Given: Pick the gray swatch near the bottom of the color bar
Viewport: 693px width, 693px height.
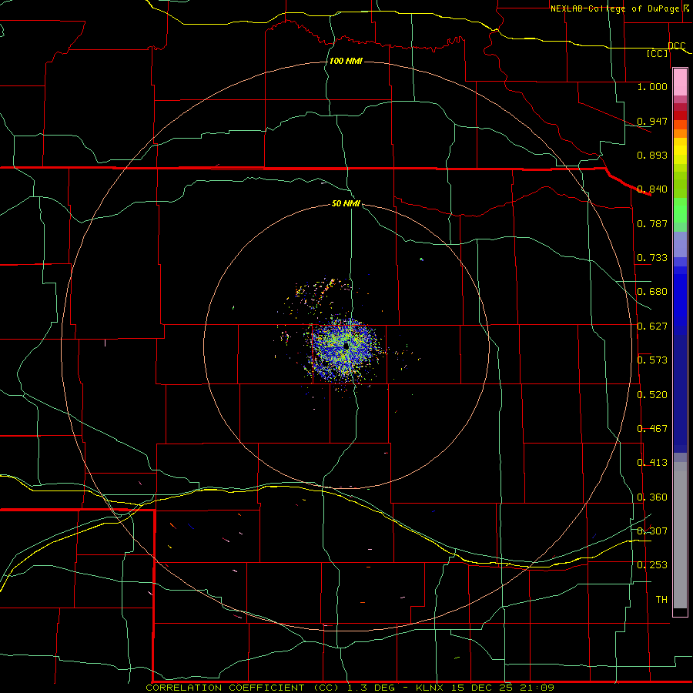Looking at the screenshot, I should coord(680,535).
